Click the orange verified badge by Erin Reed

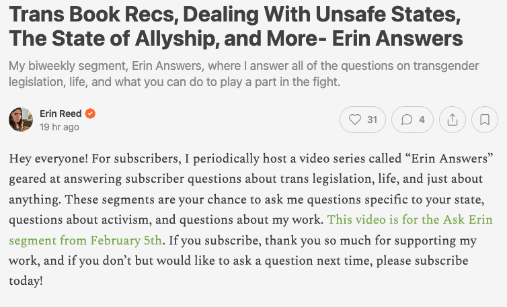(x=90, y=114)
